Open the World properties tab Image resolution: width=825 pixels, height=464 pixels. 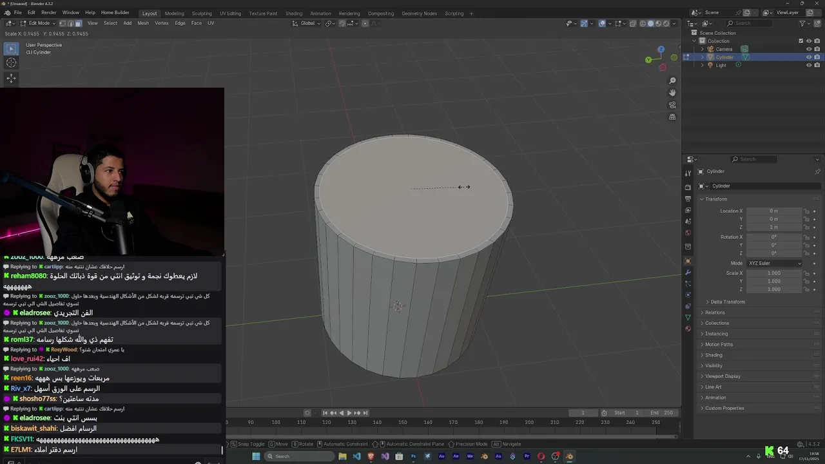pos(688,233)
